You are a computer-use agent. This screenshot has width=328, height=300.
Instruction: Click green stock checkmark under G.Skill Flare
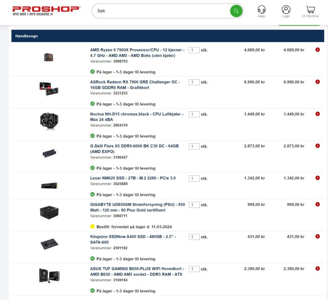[x=93, y=168]
